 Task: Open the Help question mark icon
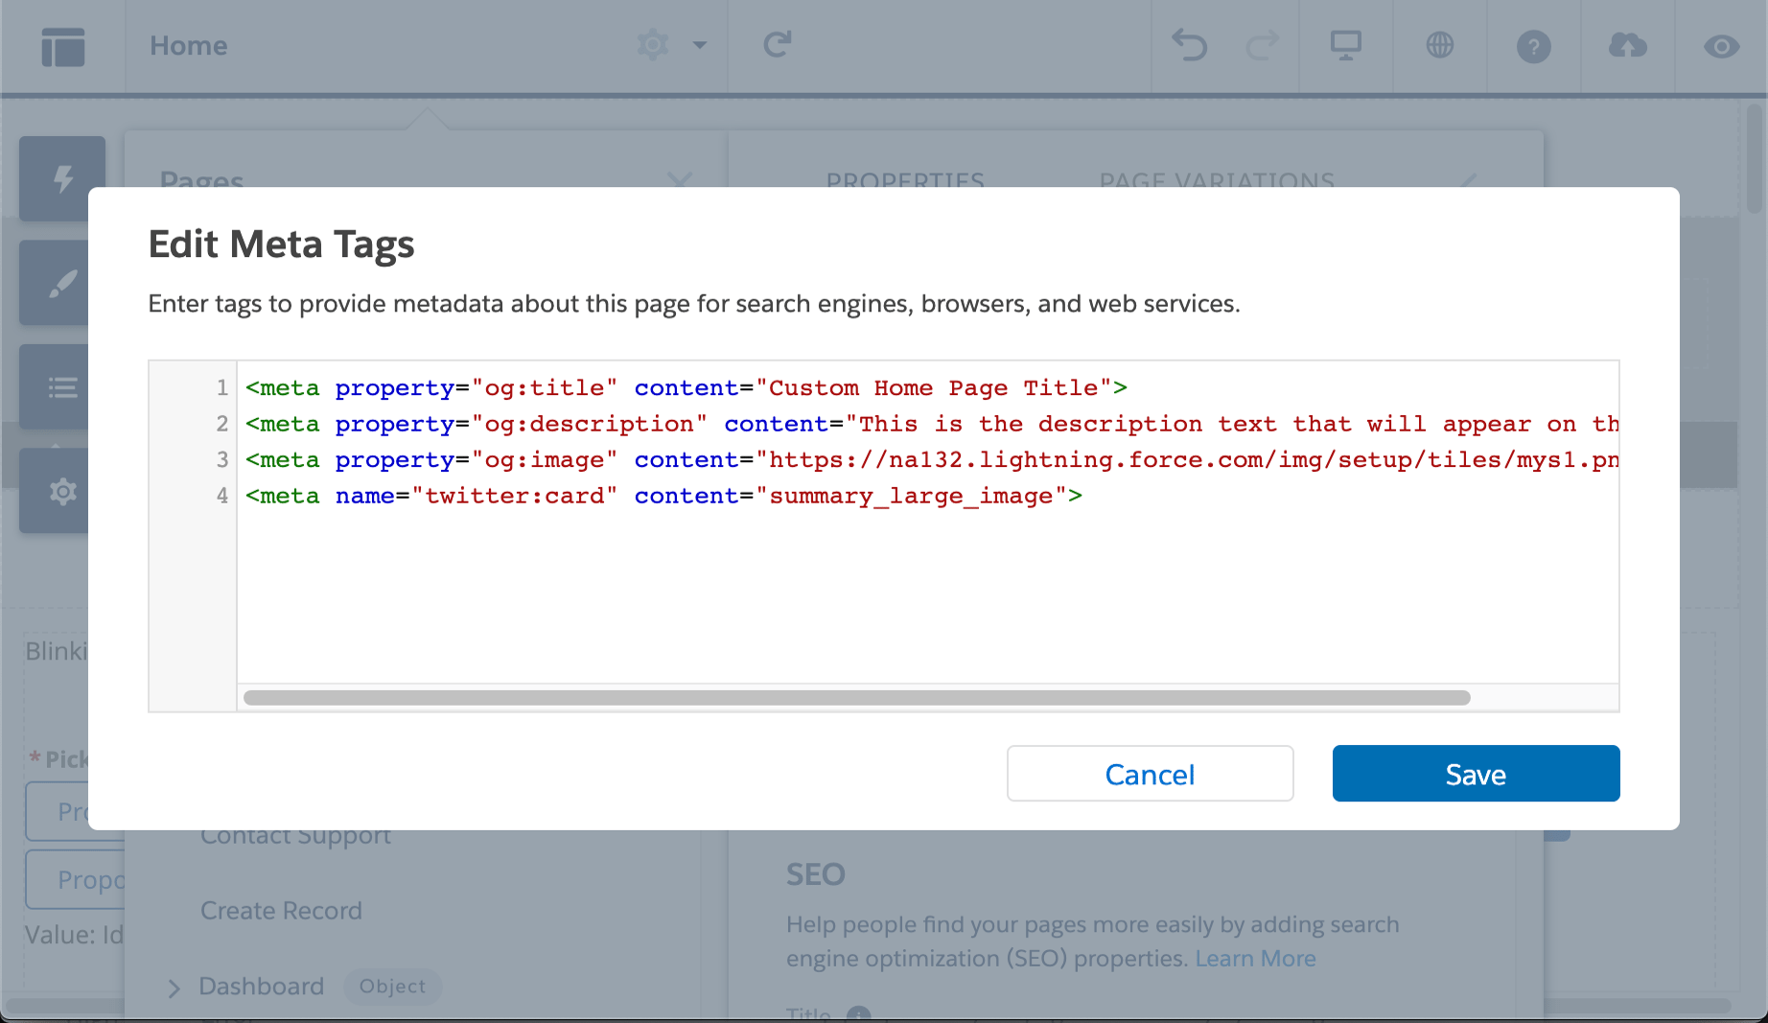1533,46
